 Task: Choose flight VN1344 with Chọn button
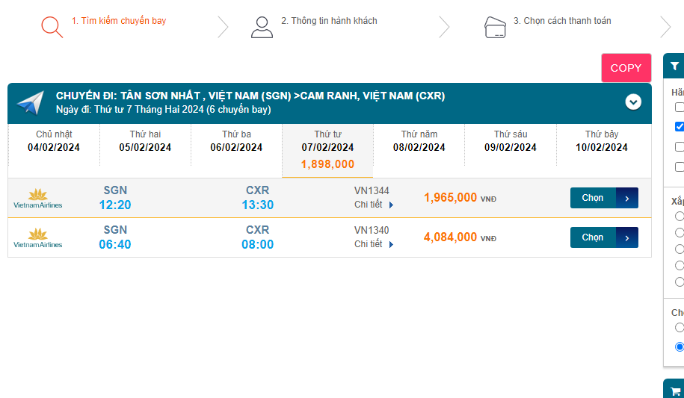[x=604, y=198]
